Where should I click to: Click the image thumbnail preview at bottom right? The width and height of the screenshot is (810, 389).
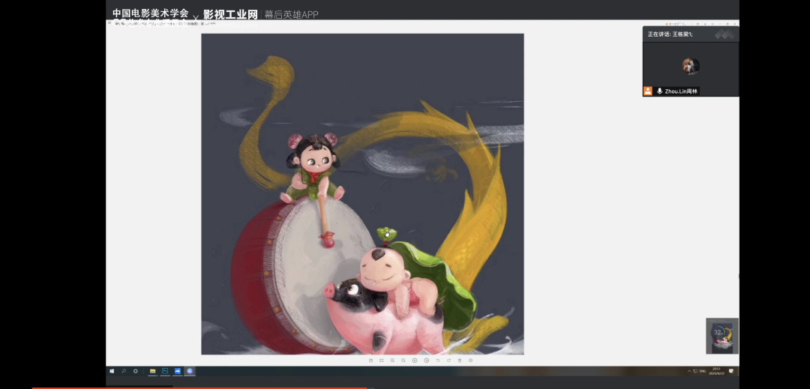[x=722, y=336]
